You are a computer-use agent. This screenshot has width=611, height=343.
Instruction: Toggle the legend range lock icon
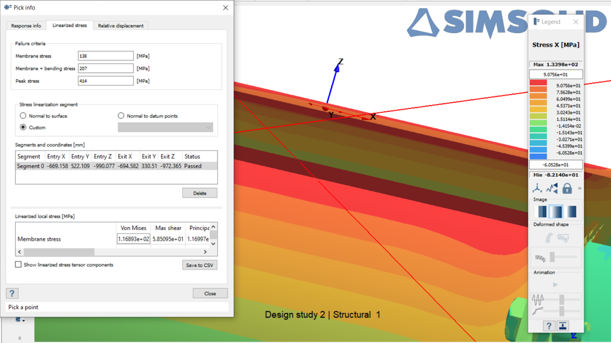[x=567, y=188]
